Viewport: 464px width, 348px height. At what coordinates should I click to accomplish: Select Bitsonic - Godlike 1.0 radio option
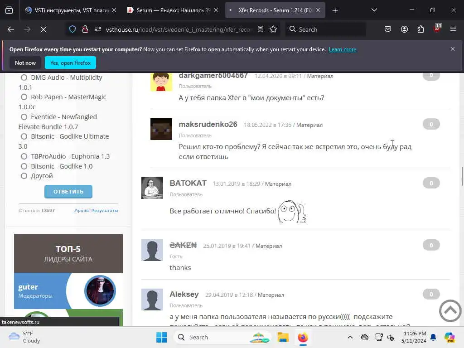[24, 166]
